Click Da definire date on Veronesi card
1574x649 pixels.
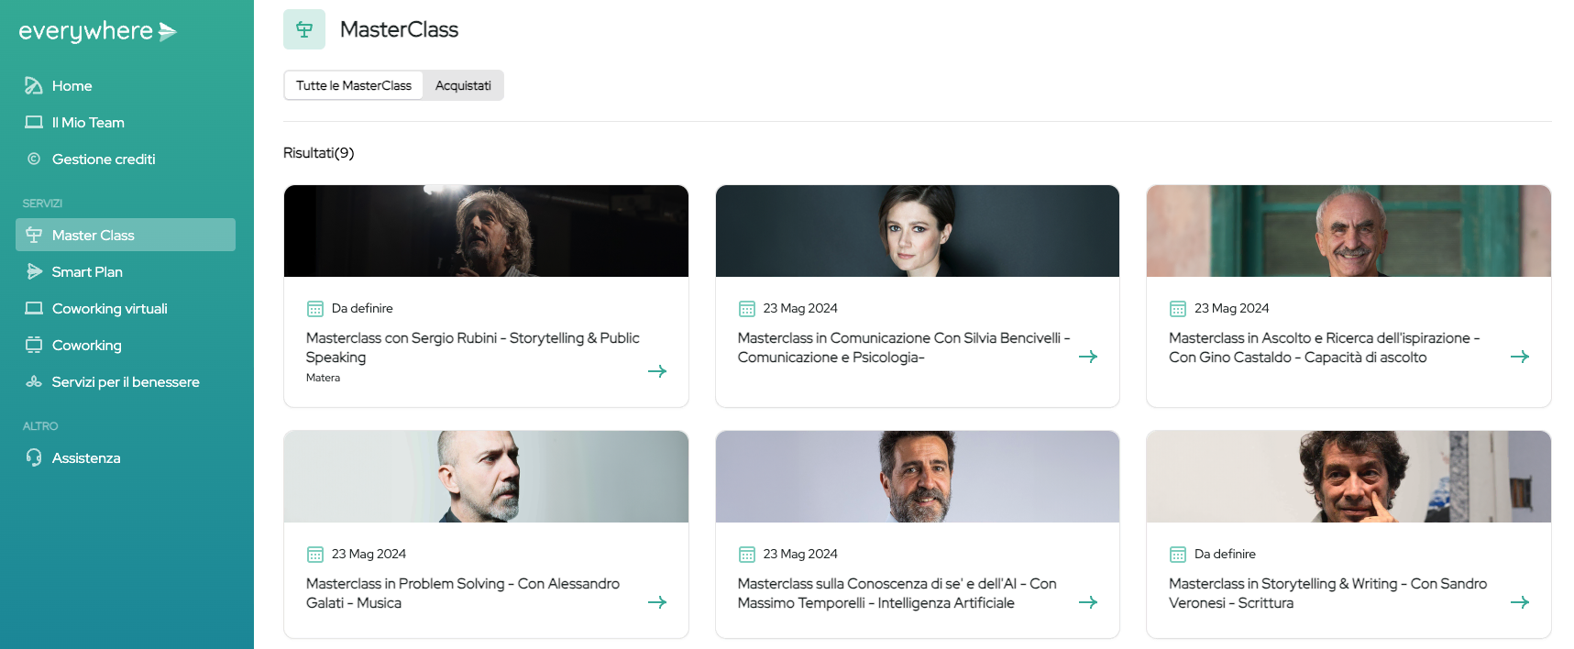coord(1225,554)
